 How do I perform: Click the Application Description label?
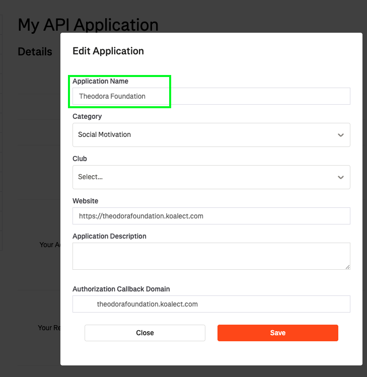click(x=109, y=236)
